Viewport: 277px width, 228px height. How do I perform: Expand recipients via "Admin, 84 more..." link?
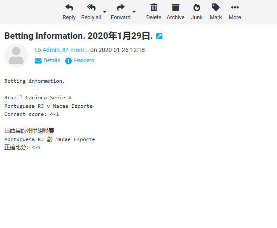point(65,50)
